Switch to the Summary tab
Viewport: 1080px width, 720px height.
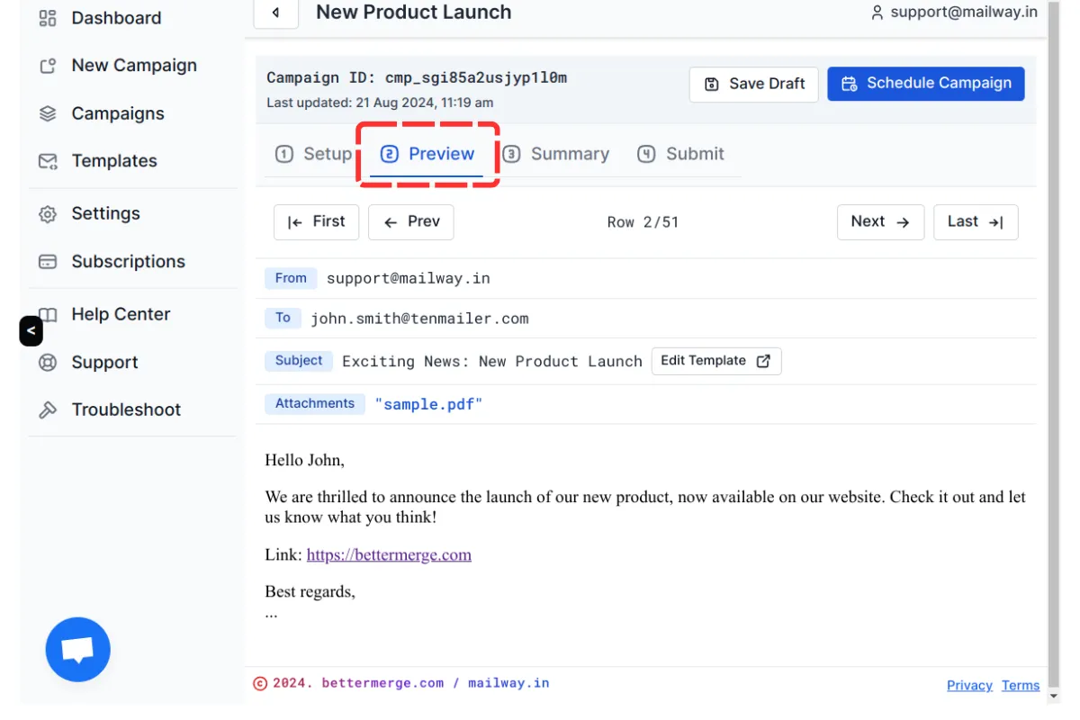(556, 154)
